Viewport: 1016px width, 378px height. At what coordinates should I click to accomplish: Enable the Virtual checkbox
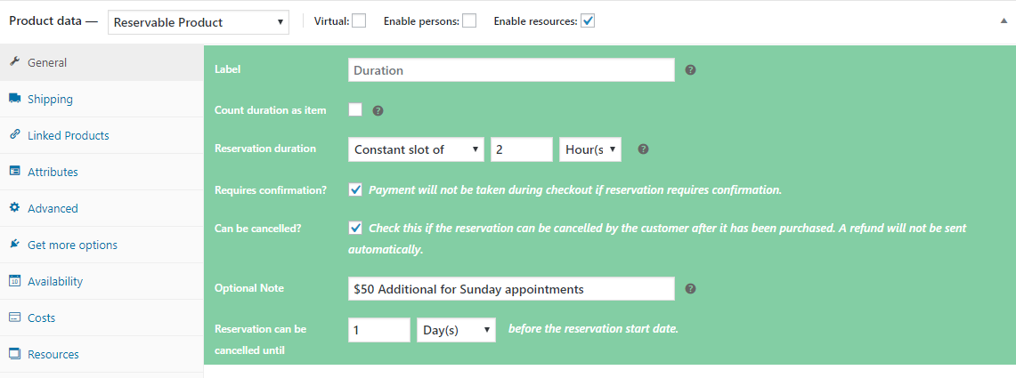click(359, 20)
